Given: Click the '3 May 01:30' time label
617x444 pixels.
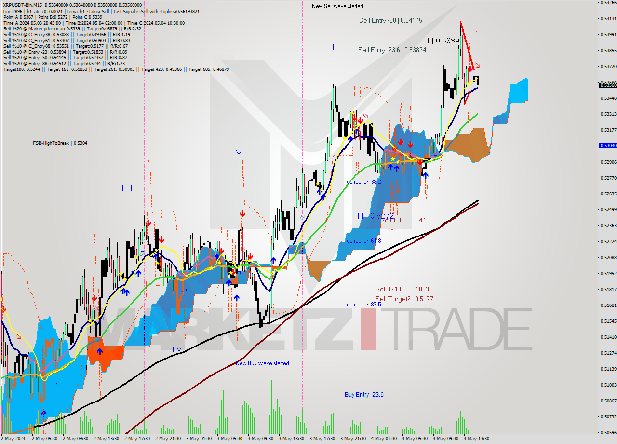Looking at the screenshot, I should pos(199,439).
